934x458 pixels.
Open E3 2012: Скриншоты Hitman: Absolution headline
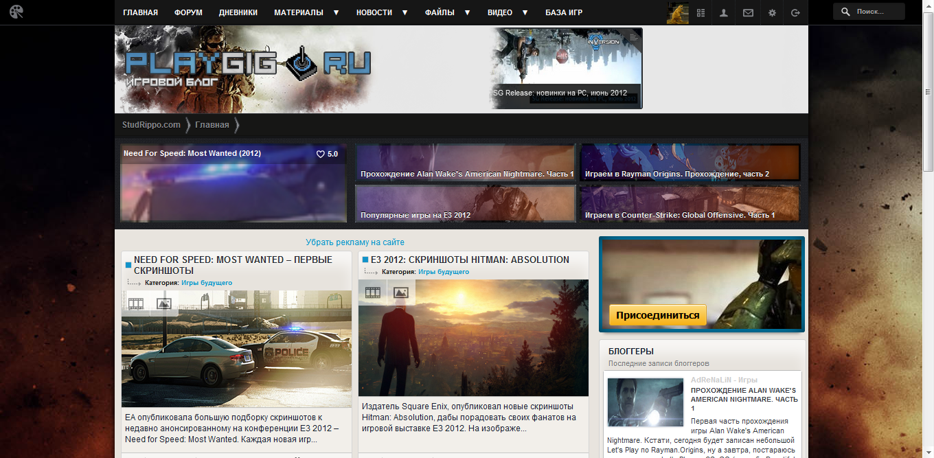[470, 260]
